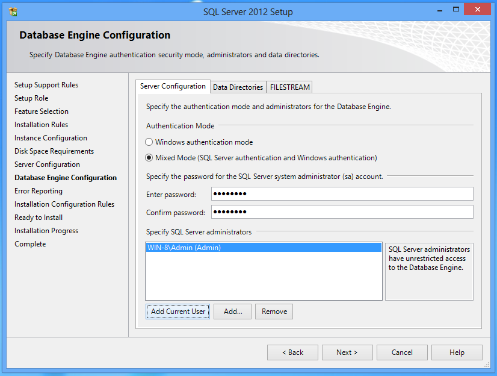Click Ready to Install step in sidebar
Image resolution: width=497 pixels, height=376 pixels.
(39, 218)
